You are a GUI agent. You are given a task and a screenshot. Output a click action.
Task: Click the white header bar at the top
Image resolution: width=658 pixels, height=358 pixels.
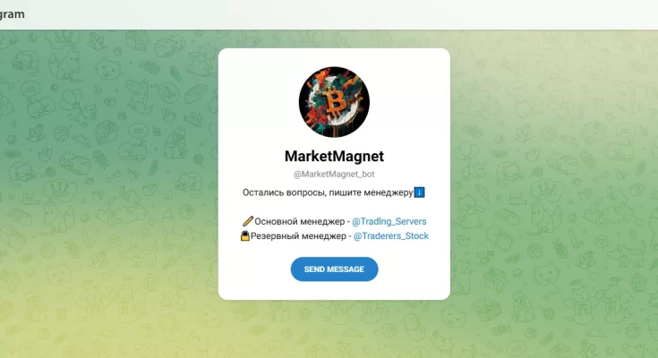[329, 14]
